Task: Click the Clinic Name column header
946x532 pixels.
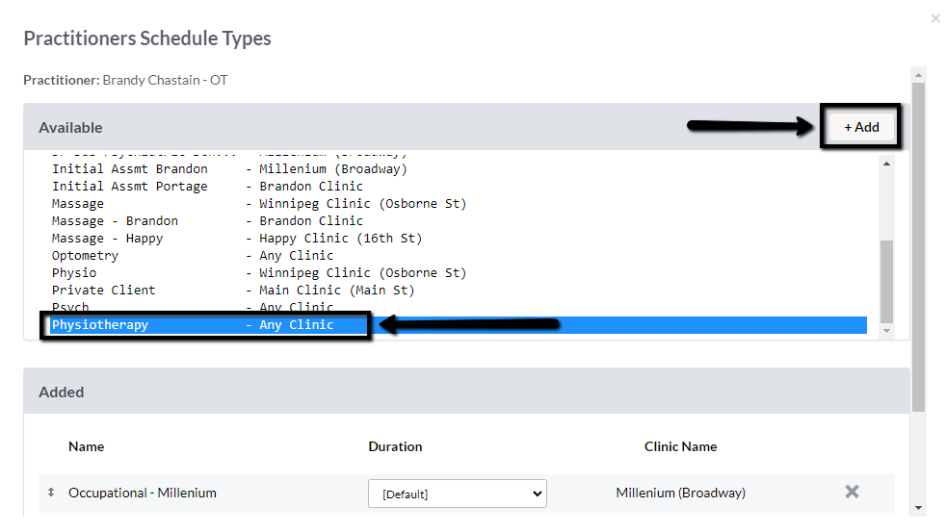Action: [680, 446]
